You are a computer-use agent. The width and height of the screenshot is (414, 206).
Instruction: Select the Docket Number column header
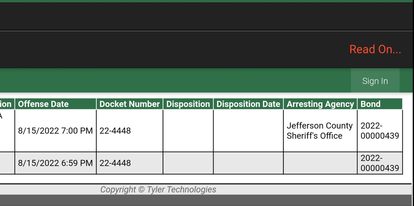129,104
